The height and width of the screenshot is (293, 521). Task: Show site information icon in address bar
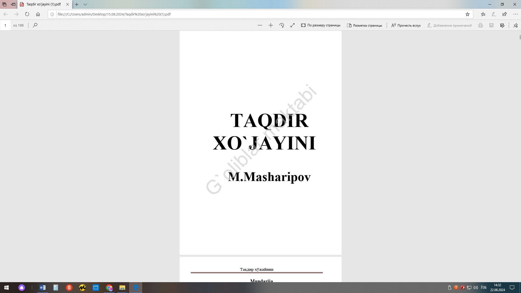coord(52,14)
